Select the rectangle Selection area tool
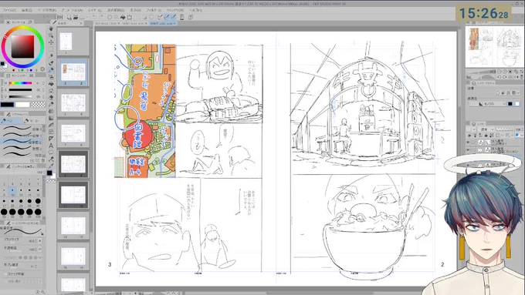 coord(51,49)
